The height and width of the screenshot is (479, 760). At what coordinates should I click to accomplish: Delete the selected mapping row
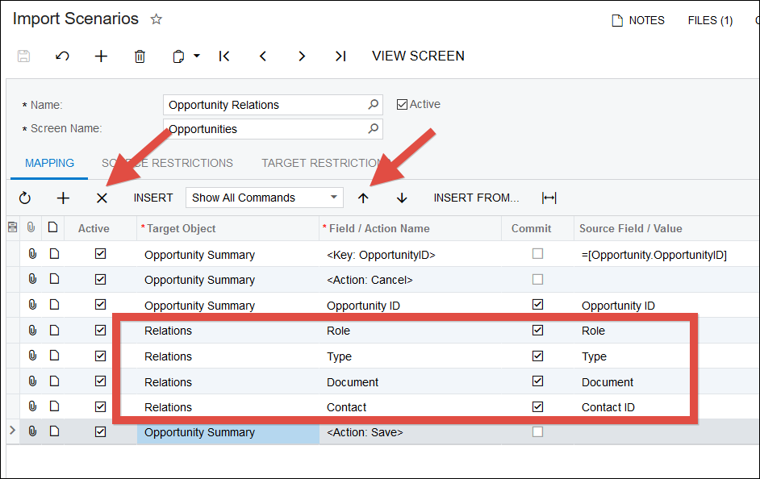coord(102,198)
